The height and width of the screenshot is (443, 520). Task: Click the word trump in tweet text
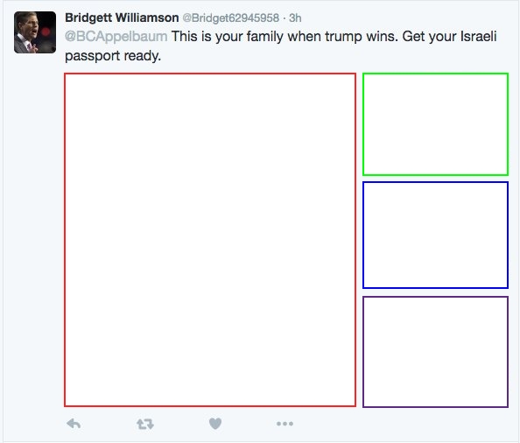point(343,37)
